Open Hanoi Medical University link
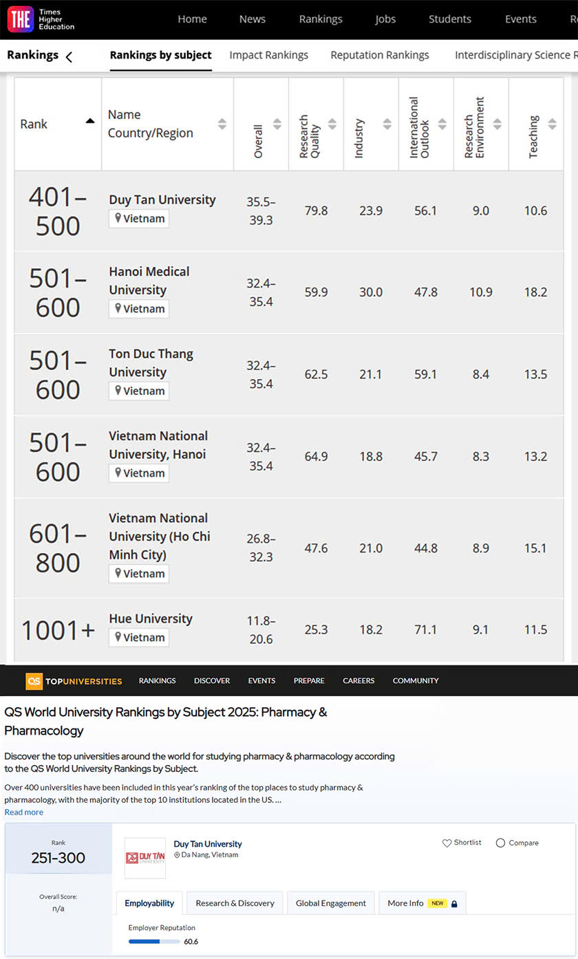The width and height of the screenshot is (578, 959). click(x=149, y=281)
